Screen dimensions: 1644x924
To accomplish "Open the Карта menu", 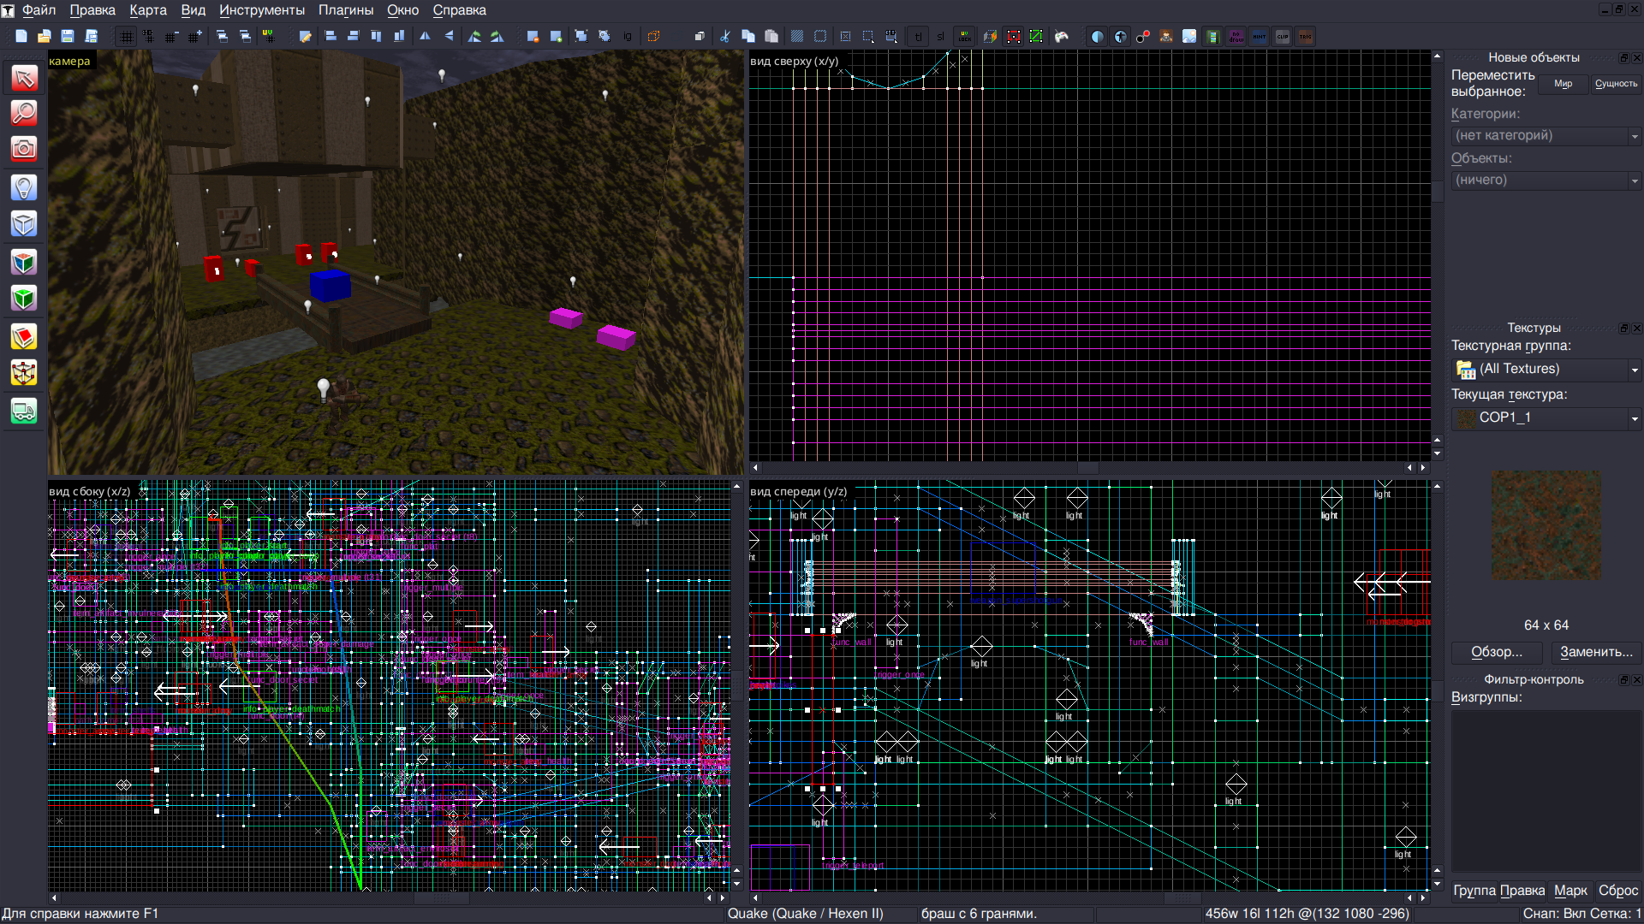I will pyautogui.click(x=148, y=10).
